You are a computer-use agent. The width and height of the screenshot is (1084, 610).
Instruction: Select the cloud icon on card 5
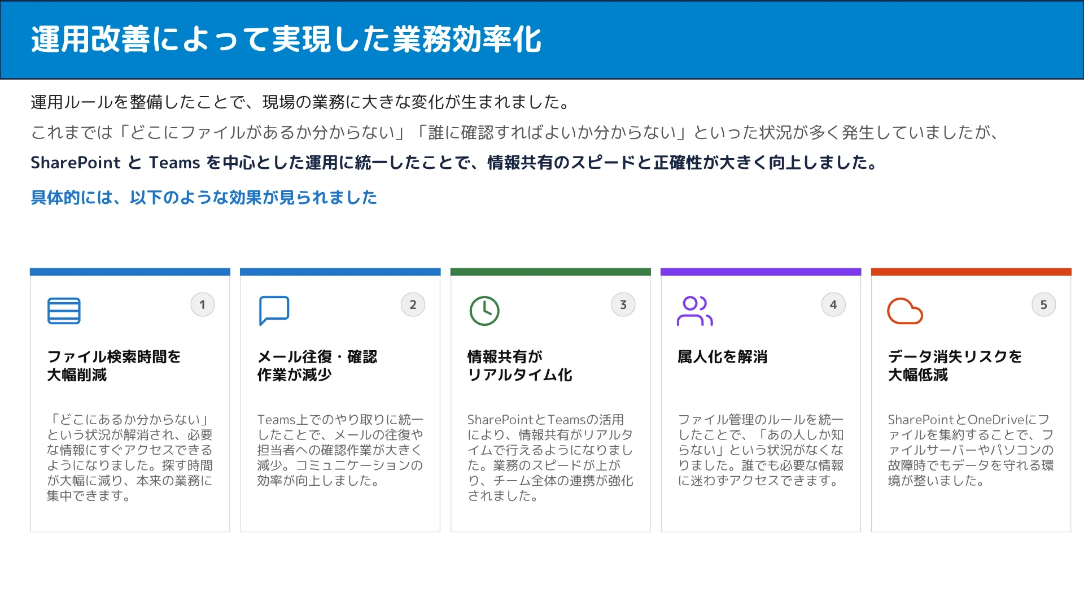coord(905,311)
